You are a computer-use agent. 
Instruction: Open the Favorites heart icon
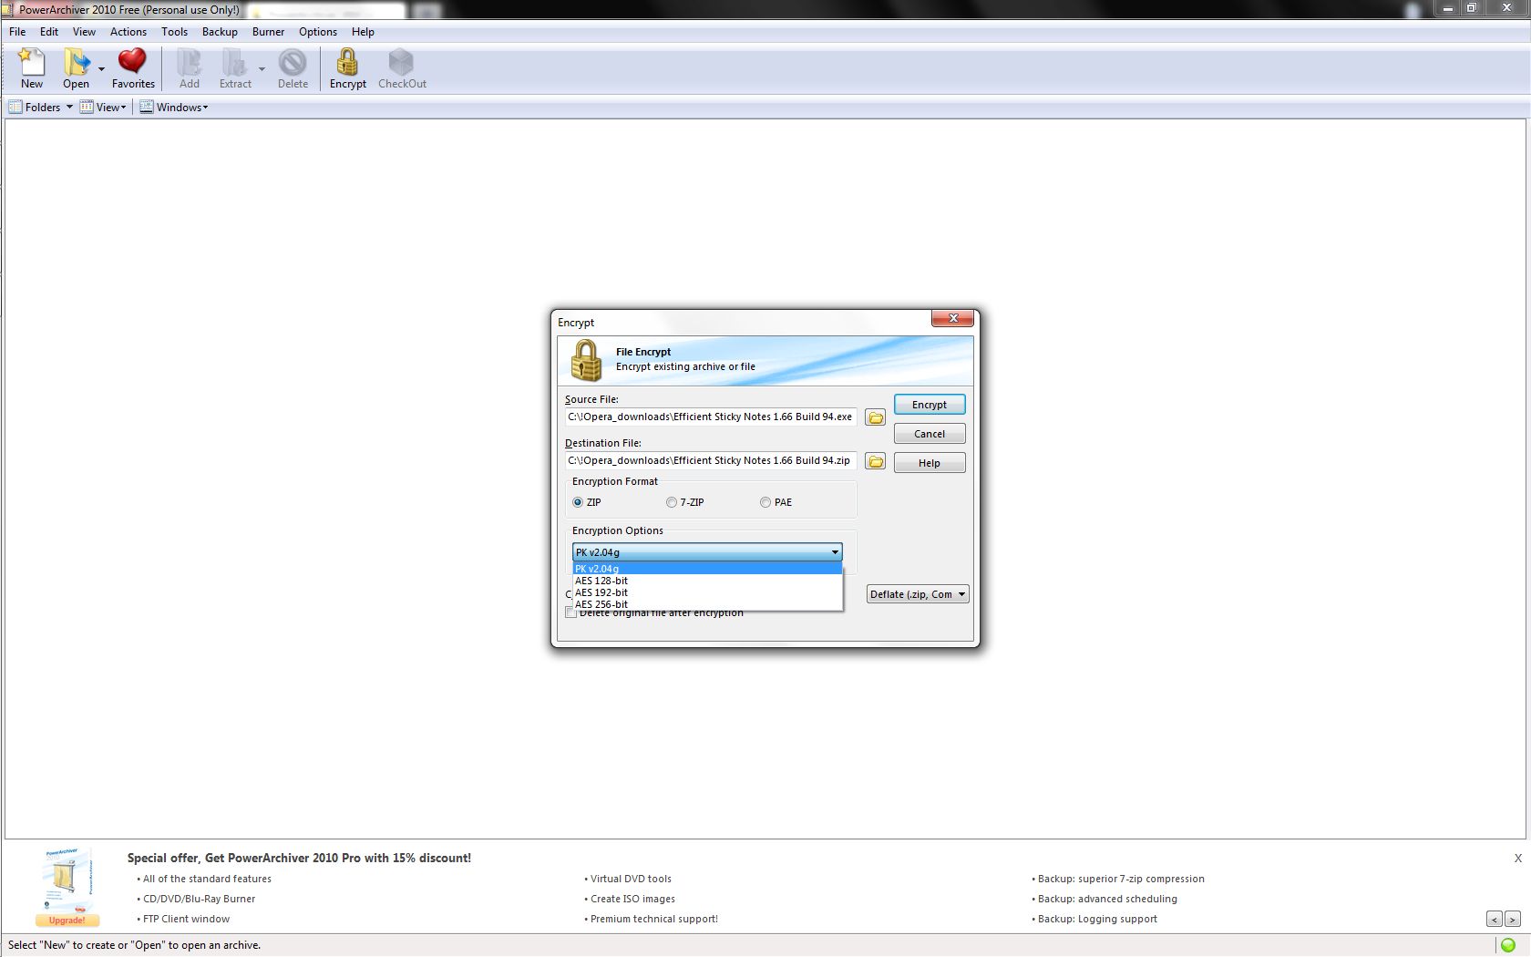(133, 68)
